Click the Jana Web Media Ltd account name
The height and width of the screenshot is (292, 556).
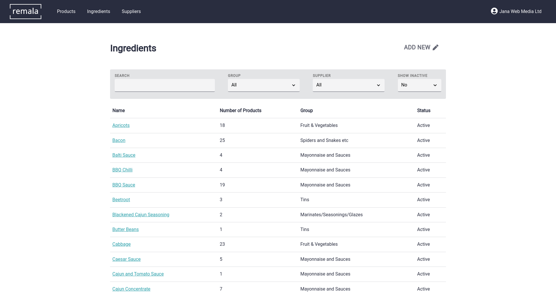(x=520, y=12)
